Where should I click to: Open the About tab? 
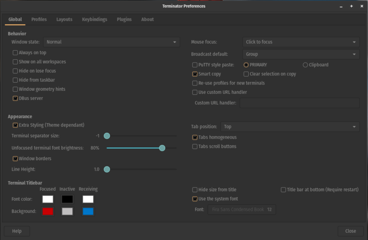[x=148, y=20]
